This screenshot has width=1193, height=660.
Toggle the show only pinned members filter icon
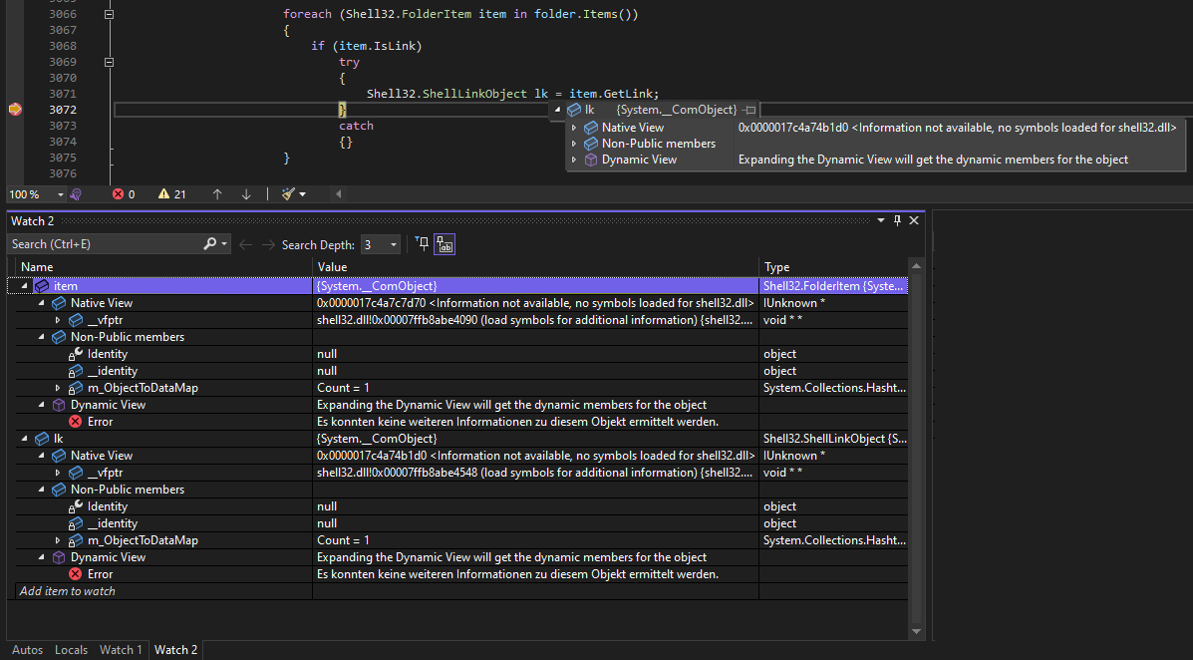click(x=423, y=243)
